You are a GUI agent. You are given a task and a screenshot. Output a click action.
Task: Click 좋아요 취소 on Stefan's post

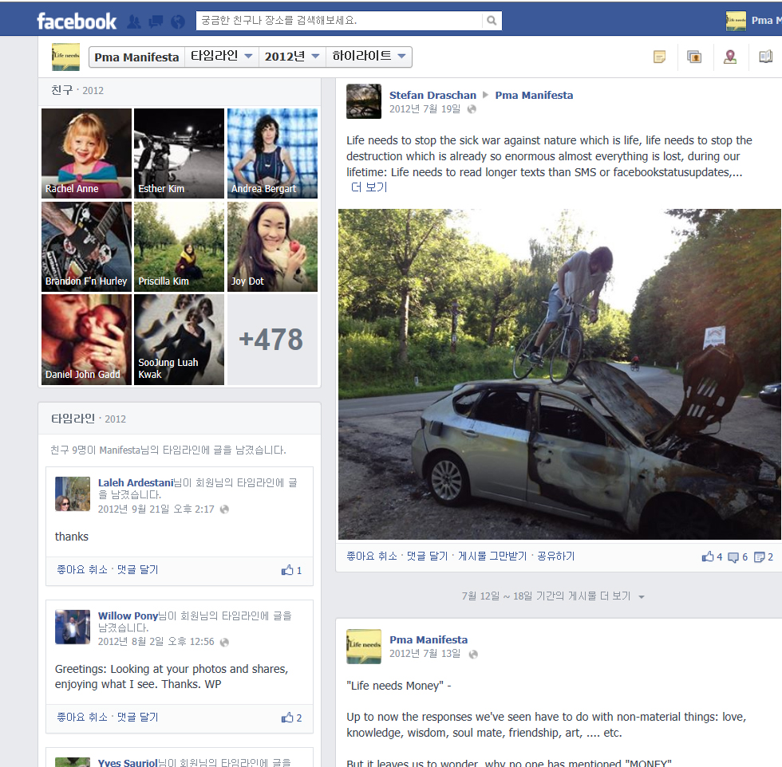pyautogui.click(x=372, y=557)
